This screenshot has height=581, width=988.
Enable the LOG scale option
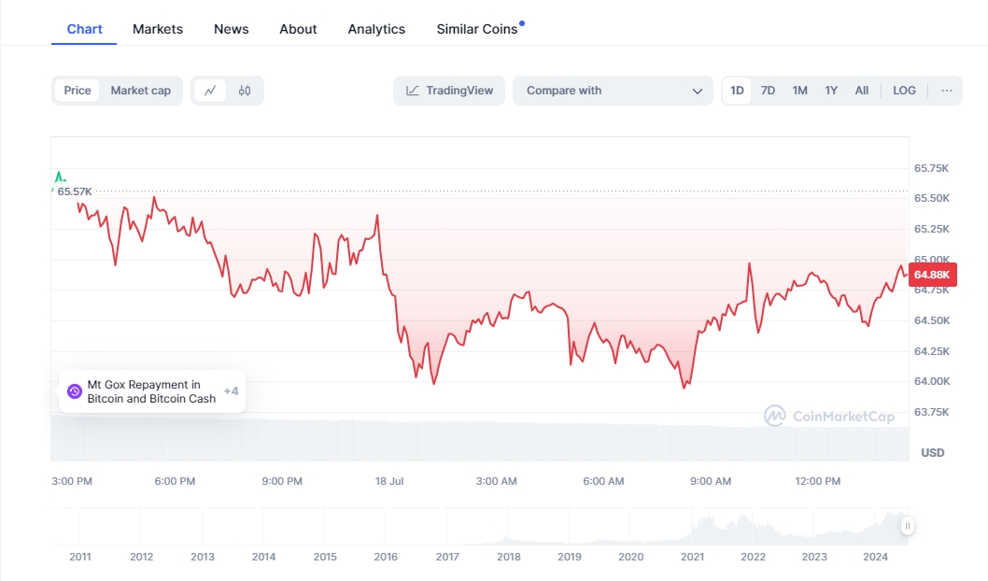coord(904,91)
